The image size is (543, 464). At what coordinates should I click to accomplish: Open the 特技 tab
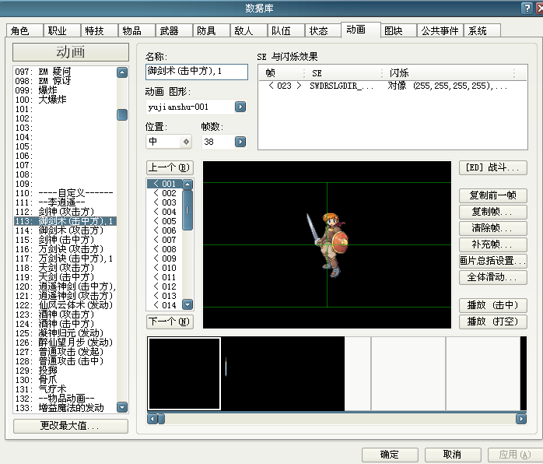(100, 30)
